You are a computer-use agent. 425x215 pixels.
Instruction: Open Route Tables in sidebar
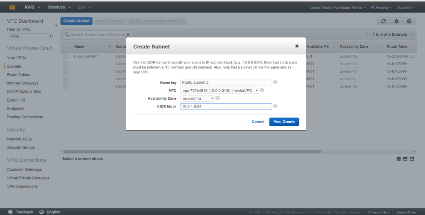click(x=18, y=75)
